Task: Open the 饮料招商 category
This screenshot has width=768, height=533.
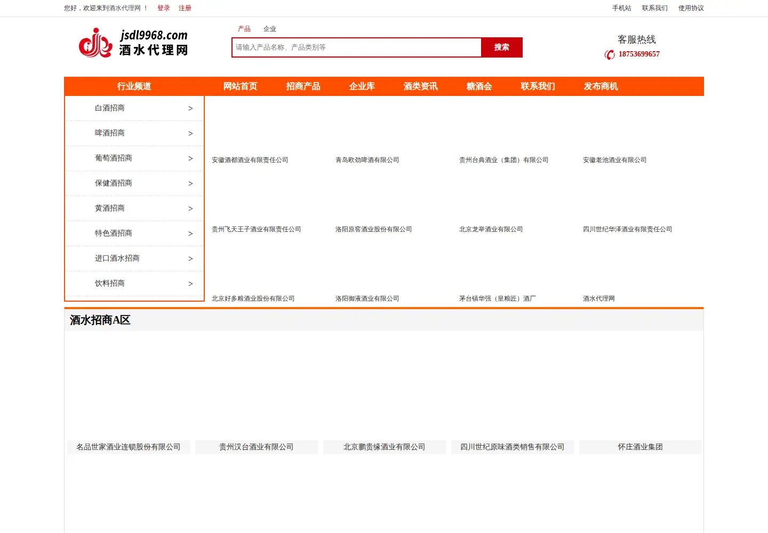Action: click(x=110, y=284)
